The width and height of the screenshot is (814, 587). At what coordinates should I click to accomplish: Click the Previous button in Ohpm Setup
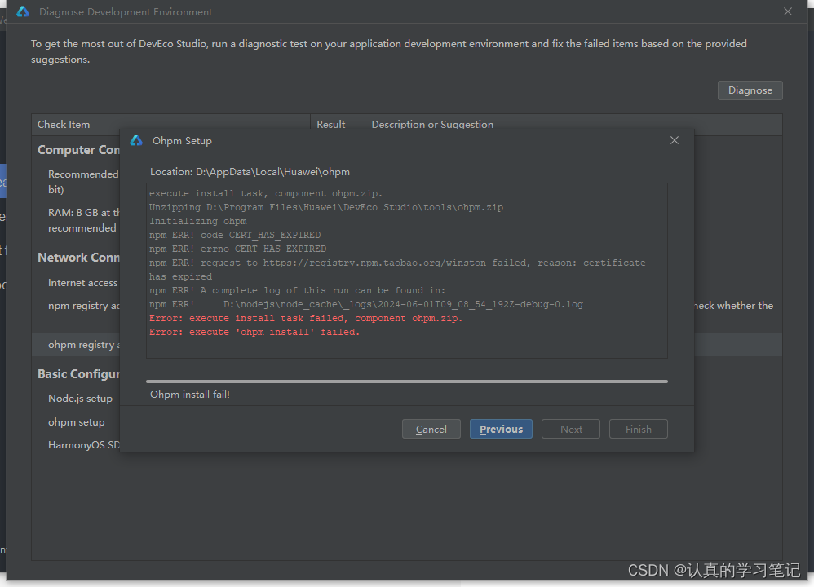501,429
